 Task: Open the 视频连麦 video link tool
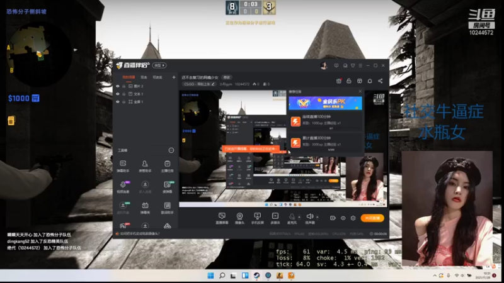pos(123,187)
